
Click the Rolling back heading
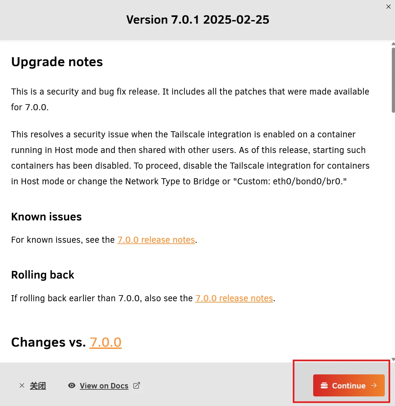[43, 275]
